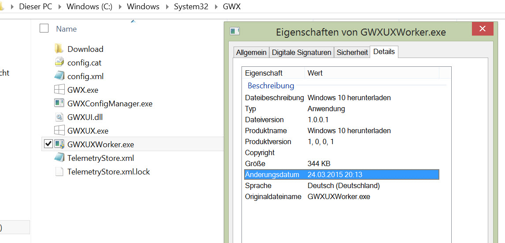Screen dimensions: 505x243
Task: Click the Eigenschaft column header
Action: (273, 73)
